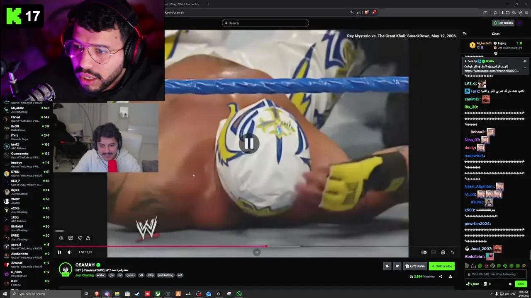The image size is (531, 298).
Task: Focus the Kick search field
Action: (x=265, y=23)
